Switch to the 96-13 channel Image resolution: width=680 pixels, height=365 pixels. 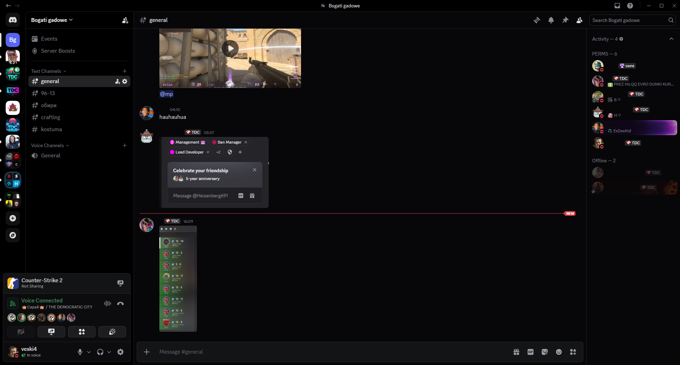[79, 93]
